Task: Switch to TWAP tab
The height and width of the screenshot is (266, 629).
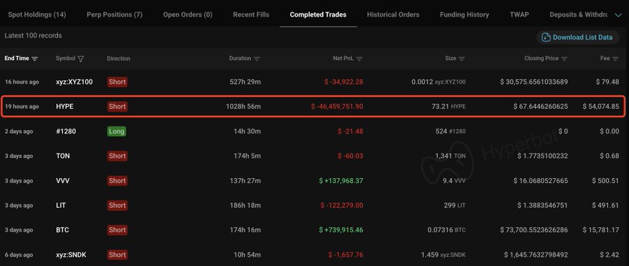Action: (x=519, y=15)
